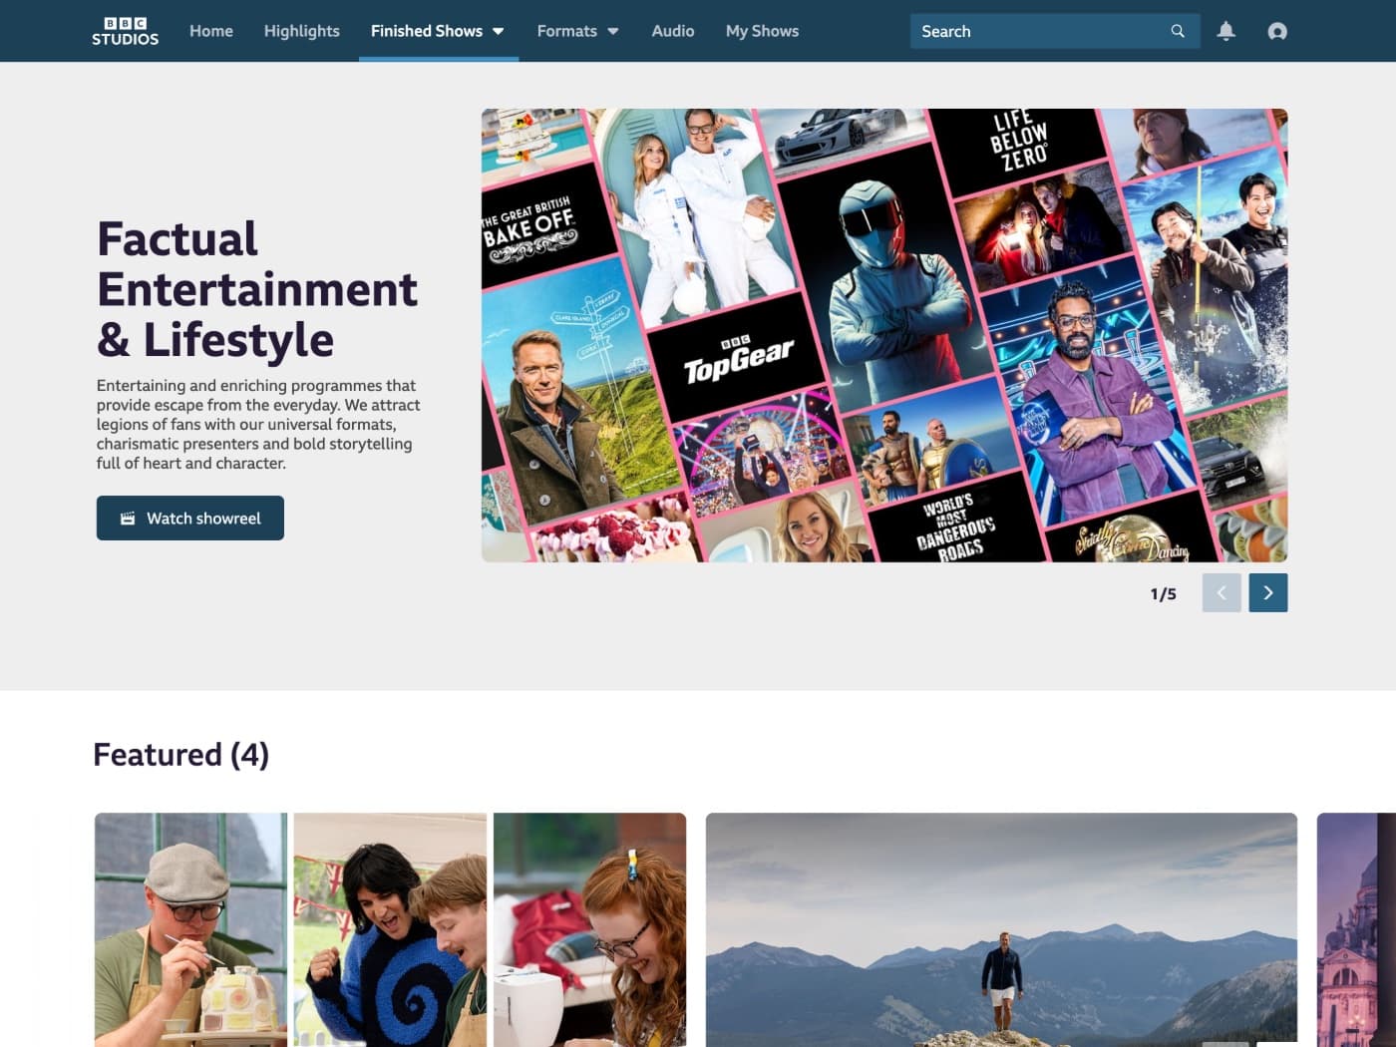Open My Shows page
The width and height of the screenshot is (1396, 1047).
pyautogui.click(x=762, y=31)
